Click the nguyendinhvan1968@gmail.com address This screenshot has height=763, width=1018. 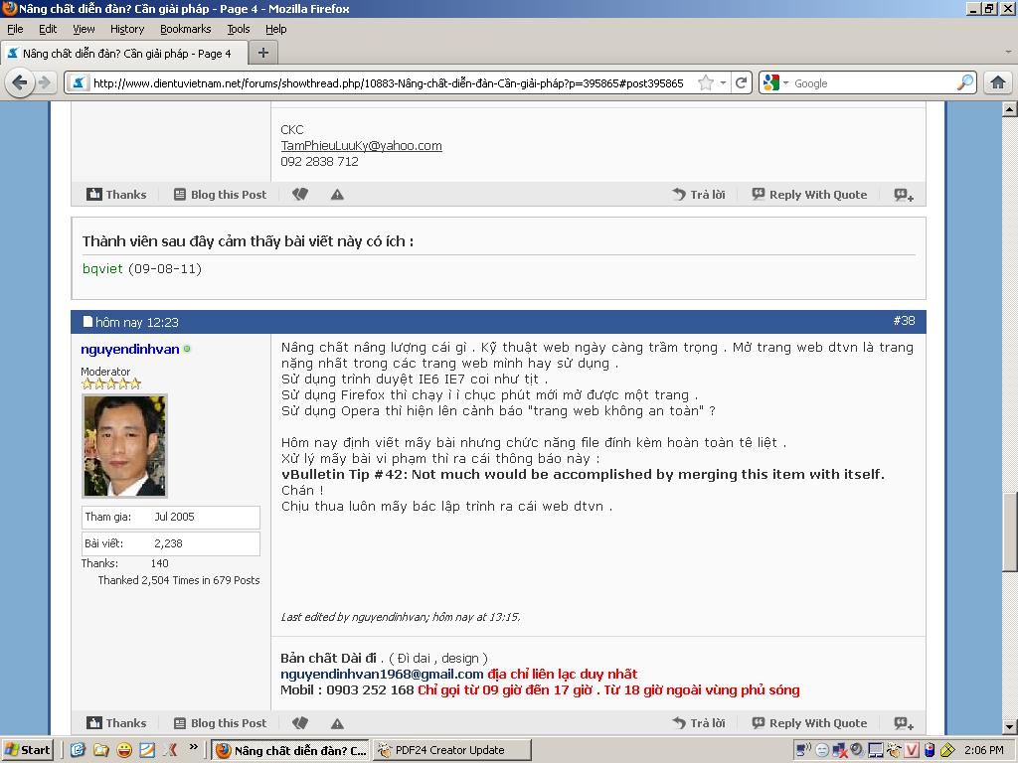pyautogui.click(x=382, y=675)
